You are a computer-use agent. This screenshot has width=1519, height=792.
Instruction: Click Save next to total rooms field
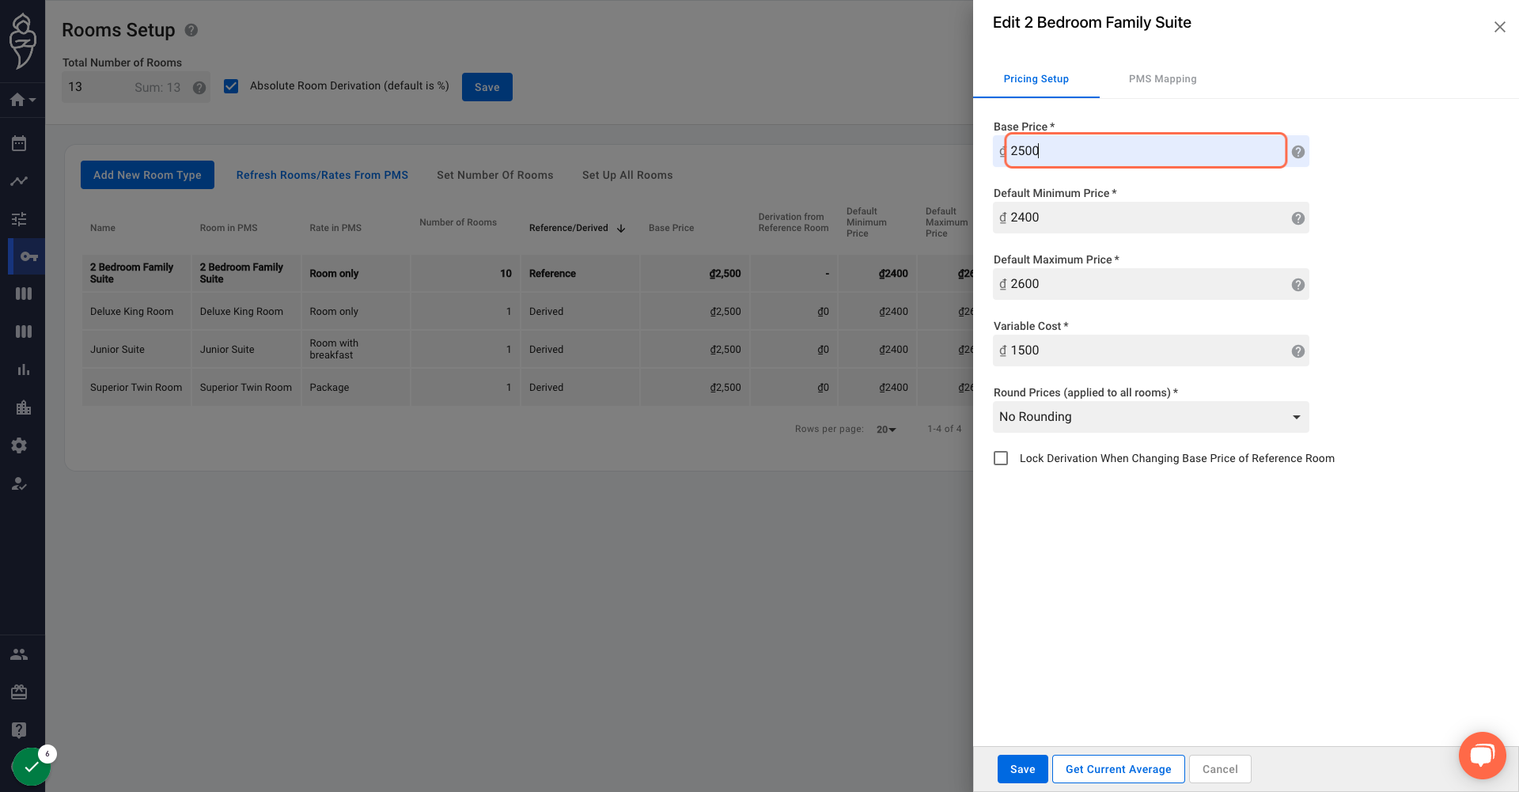487,87
